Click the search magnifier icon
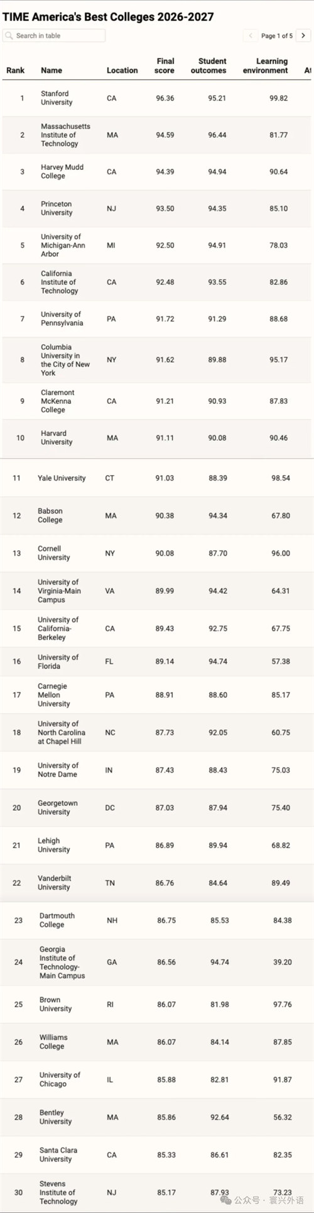Viewport: 314px width, 1213px height. pyautogui.click(x=9, y=36)
